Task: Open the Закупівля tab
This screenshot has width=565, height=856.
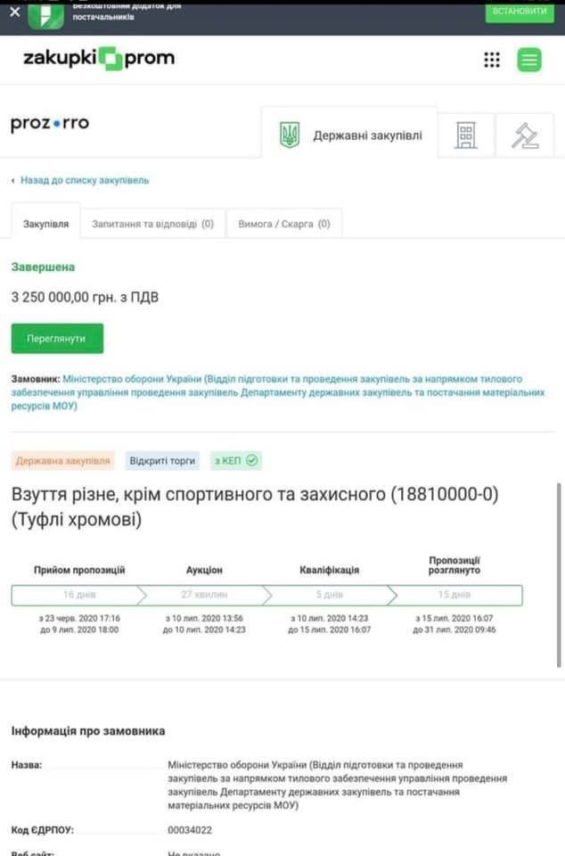Action: pos(45,224)
